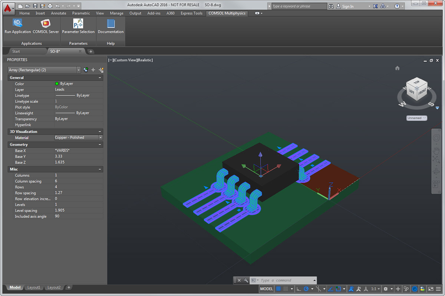Open the Copper - Polished material dropdown
The image size is (445, 296).
100,138
